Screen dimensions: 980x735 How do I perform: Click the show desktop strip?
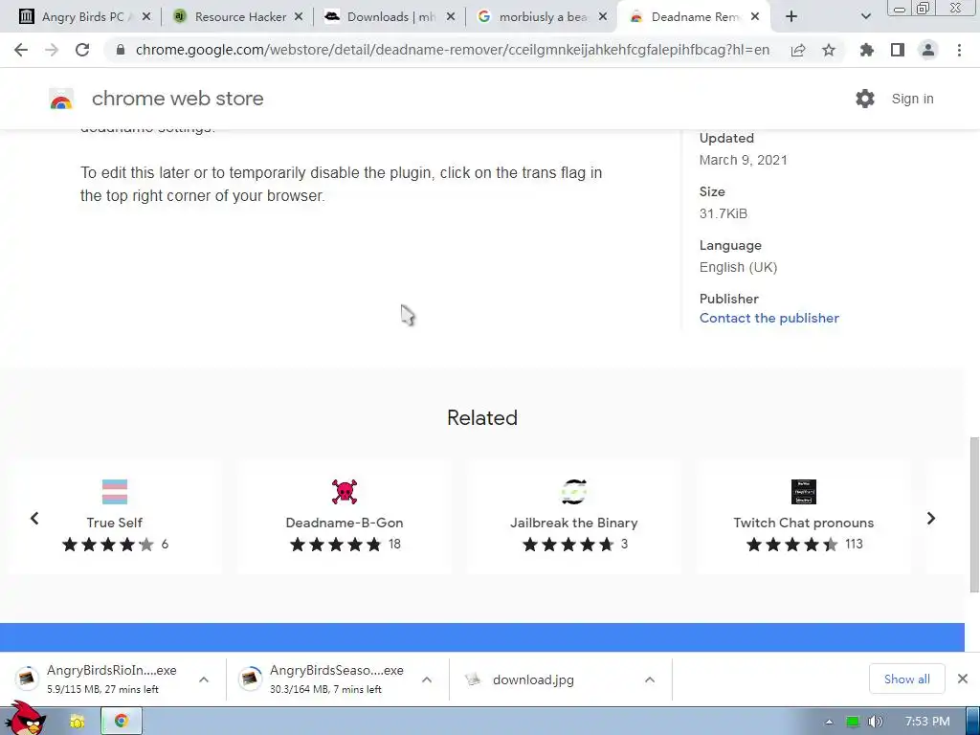[973, 722]
